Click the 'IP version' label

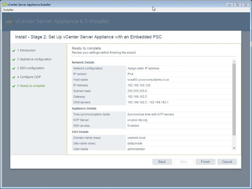[80, 74]
